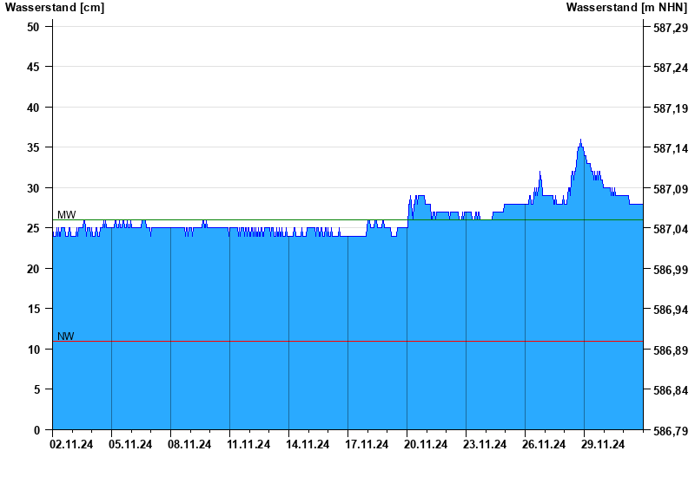Click the 586,99 m NHN value
This screenshot has height=477, width=695.
671,270
